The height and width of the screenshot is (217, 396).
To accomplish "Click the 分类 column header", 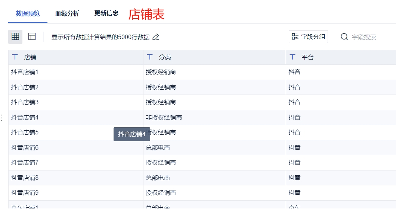I will tap(214, 57).
